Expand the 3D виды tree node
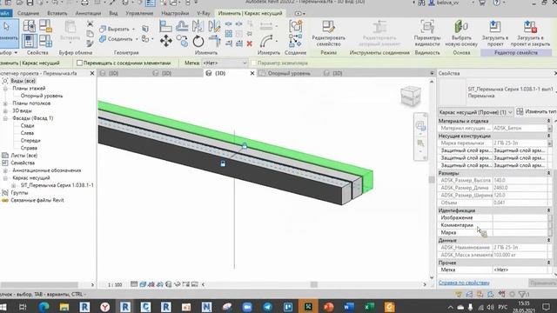 tap(5, 110)
